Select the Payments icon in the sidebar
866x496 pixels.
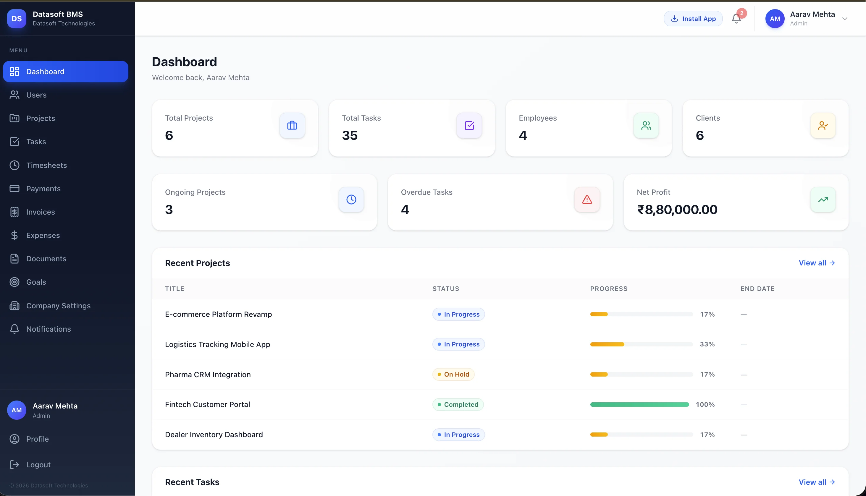15,188
